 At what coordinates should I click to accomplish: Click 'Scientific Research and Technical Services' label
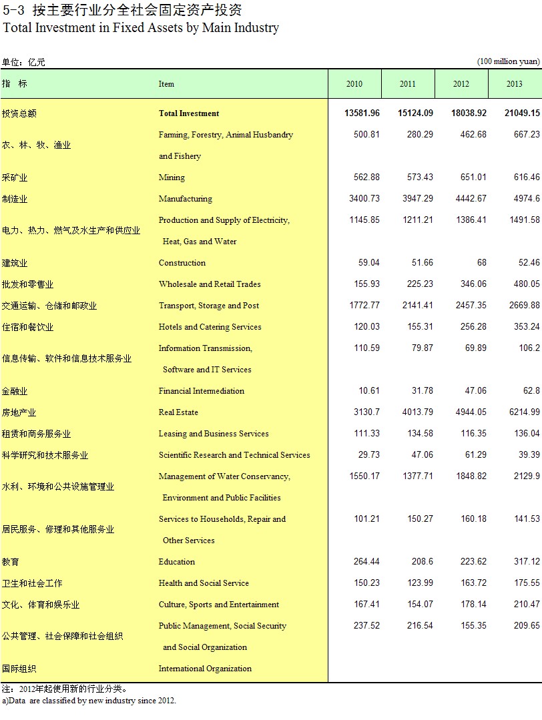(x=234, y=455)
